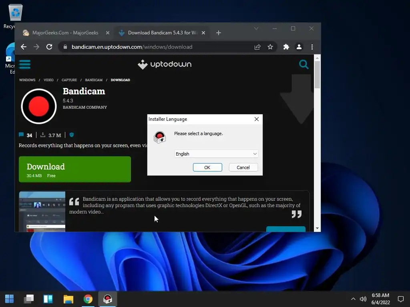The width and height of the screenshot is (410, 307).
Task: Switch to Download Bandicam 5.4.3 tab
Action: (x=162, y=33)
